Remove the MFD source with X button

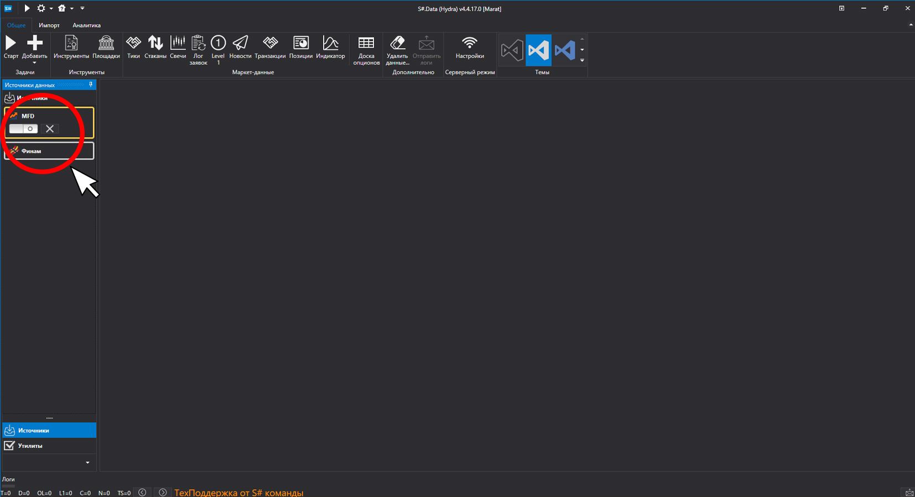coord(50,129)
